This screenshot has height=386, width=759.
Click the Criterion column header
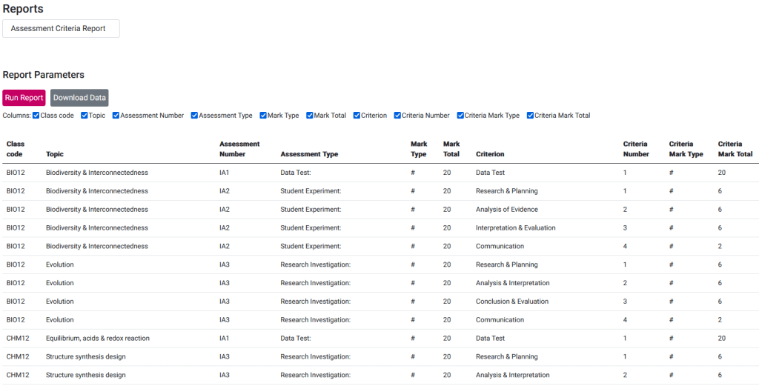[490, 154]
